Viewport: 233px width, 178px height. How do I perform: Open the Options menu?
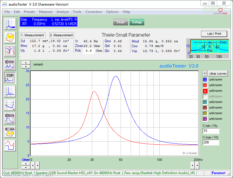click(112, 12)
